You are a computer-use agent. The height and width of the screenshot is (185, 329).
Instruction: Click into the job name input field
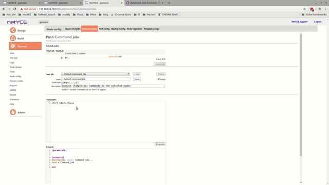tap(96, 79)
